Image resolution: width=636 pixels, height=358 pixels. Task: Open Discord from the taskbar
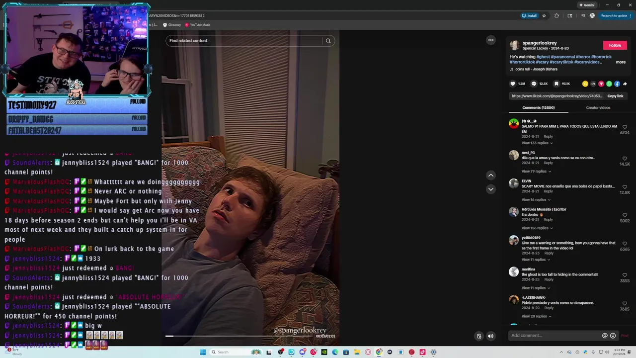[x=303, y=352]
